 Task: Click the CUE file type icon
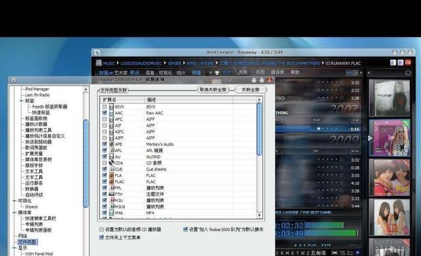pos(112,169)
